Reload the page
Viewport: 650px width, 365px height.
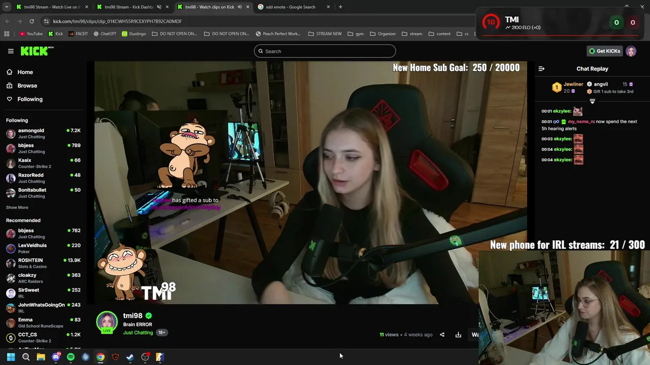pyautogui.click(x=31, y=21)
